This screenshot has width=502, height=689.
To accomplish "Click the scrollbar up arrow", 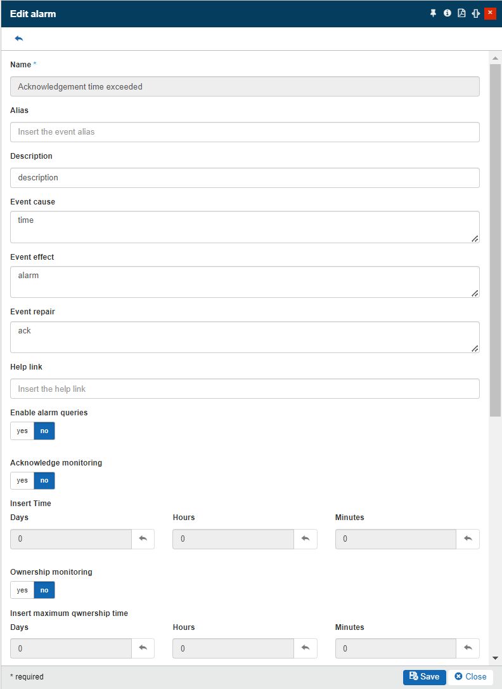I will 495,58.
